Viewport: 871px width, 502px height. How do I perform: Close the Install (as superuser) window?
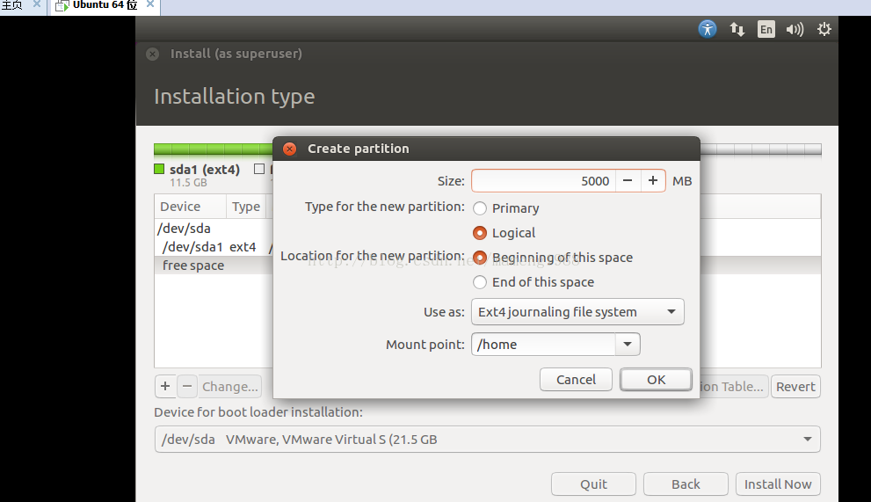click(152, 54)
